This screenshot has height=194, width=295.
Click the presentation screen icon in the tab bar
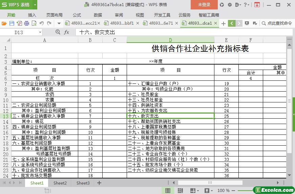pyautogui.click(x=247, y=23)
